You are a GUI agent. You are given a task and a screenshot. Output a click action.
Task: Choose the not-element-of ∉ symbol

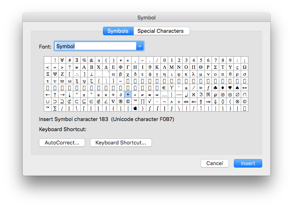pyautogui.click(x=98, y=102)
